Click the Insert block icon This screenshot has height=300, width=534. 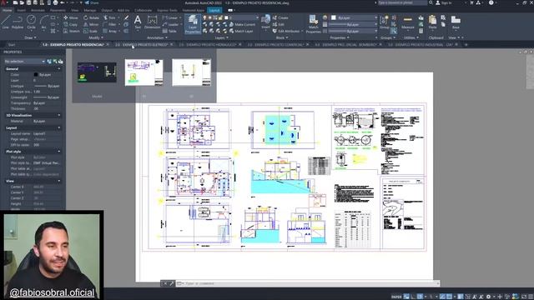tap(265, 22)
